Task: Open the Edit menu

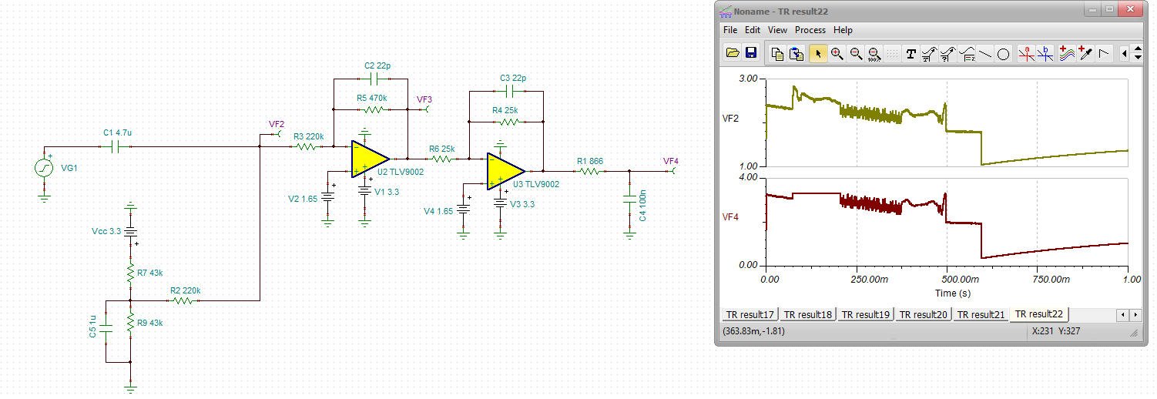Action: click(753, 30)
